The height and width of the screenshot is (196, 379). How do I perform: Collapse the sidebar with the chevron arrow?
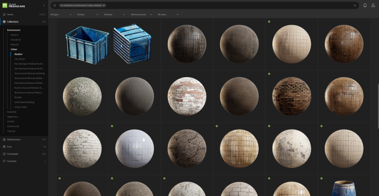(x=44, y=6)
